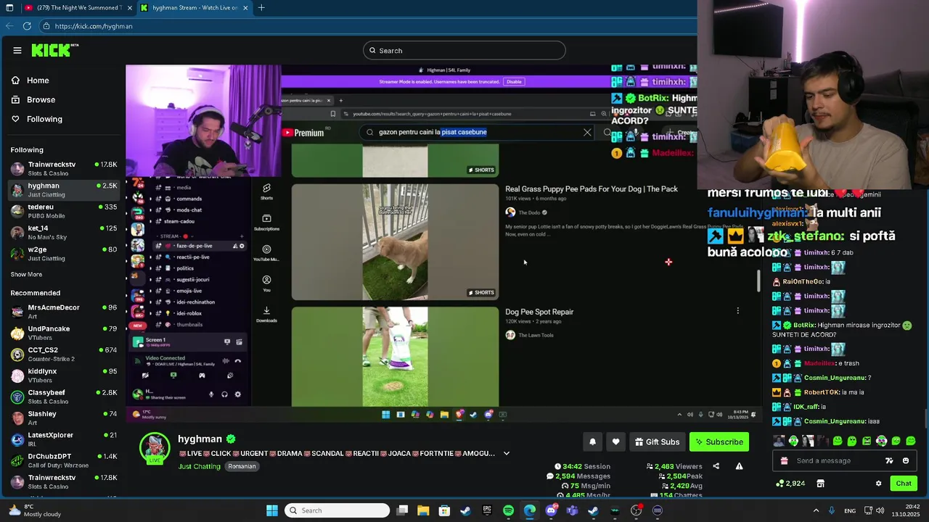Report stream using the warning triangle icon

pos(739,466)
